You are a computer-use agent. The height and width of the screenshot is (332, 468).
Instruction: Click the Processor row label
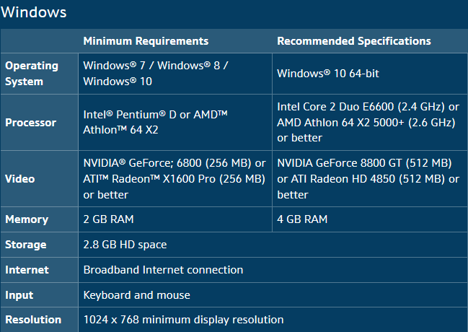pos(31,123)
